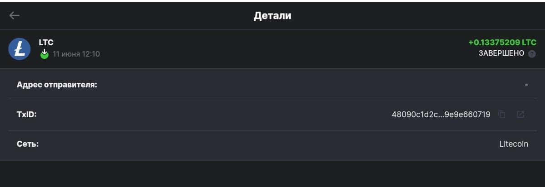Click the 11 июня 12:10 timestamp
Image resolution: width=545 pixels, height=187 pixels.
click(76, 54)
